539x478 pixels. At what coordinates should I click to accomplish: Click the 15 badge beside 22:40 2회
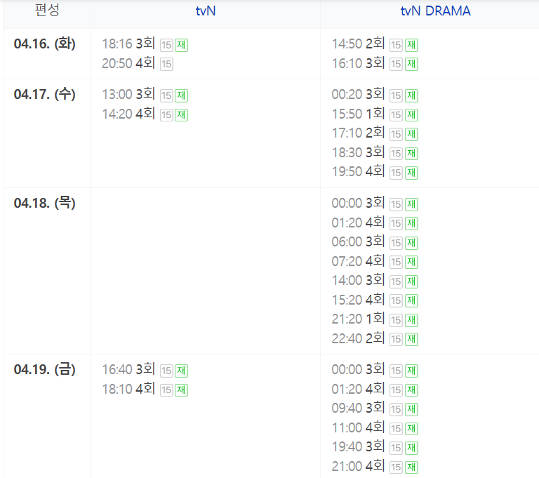pyautogui.click(x=396, y=340)
